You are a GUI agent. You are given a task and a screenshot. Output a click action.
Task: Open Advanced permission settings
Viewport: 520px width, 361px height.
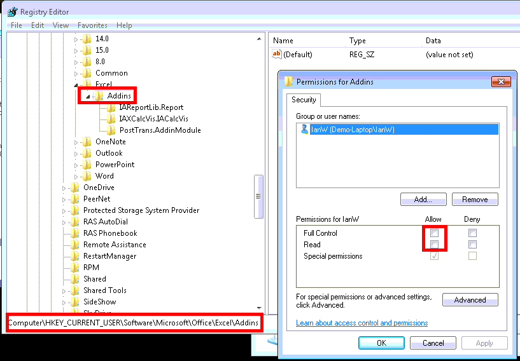point(470,300)
